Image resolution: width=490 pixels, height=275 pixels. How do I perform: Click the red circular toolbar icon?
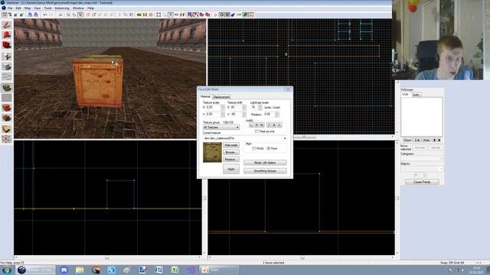pos(151,15)
